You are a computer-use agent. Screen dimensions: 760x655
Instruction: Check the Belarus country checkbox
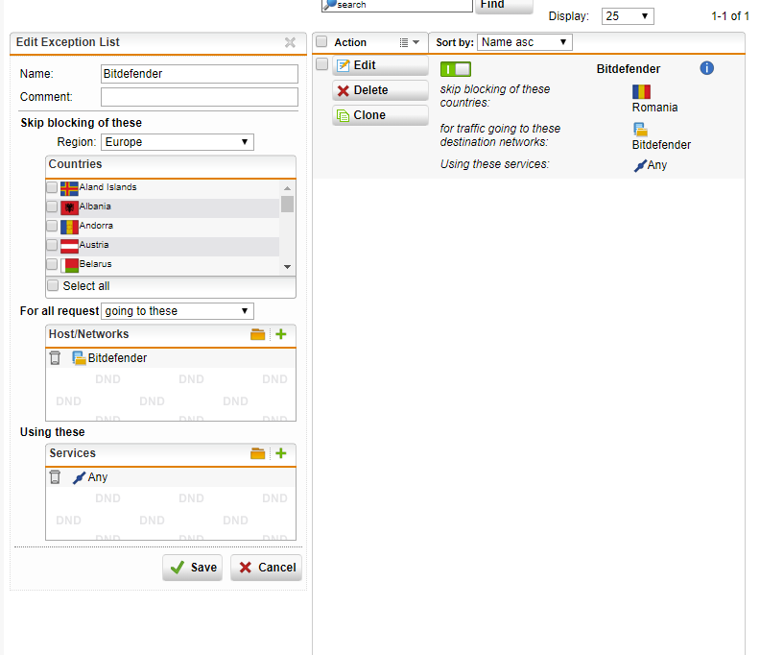click(52, 264)
